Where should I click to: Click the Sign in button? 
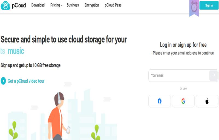click(x=209, y=5)
